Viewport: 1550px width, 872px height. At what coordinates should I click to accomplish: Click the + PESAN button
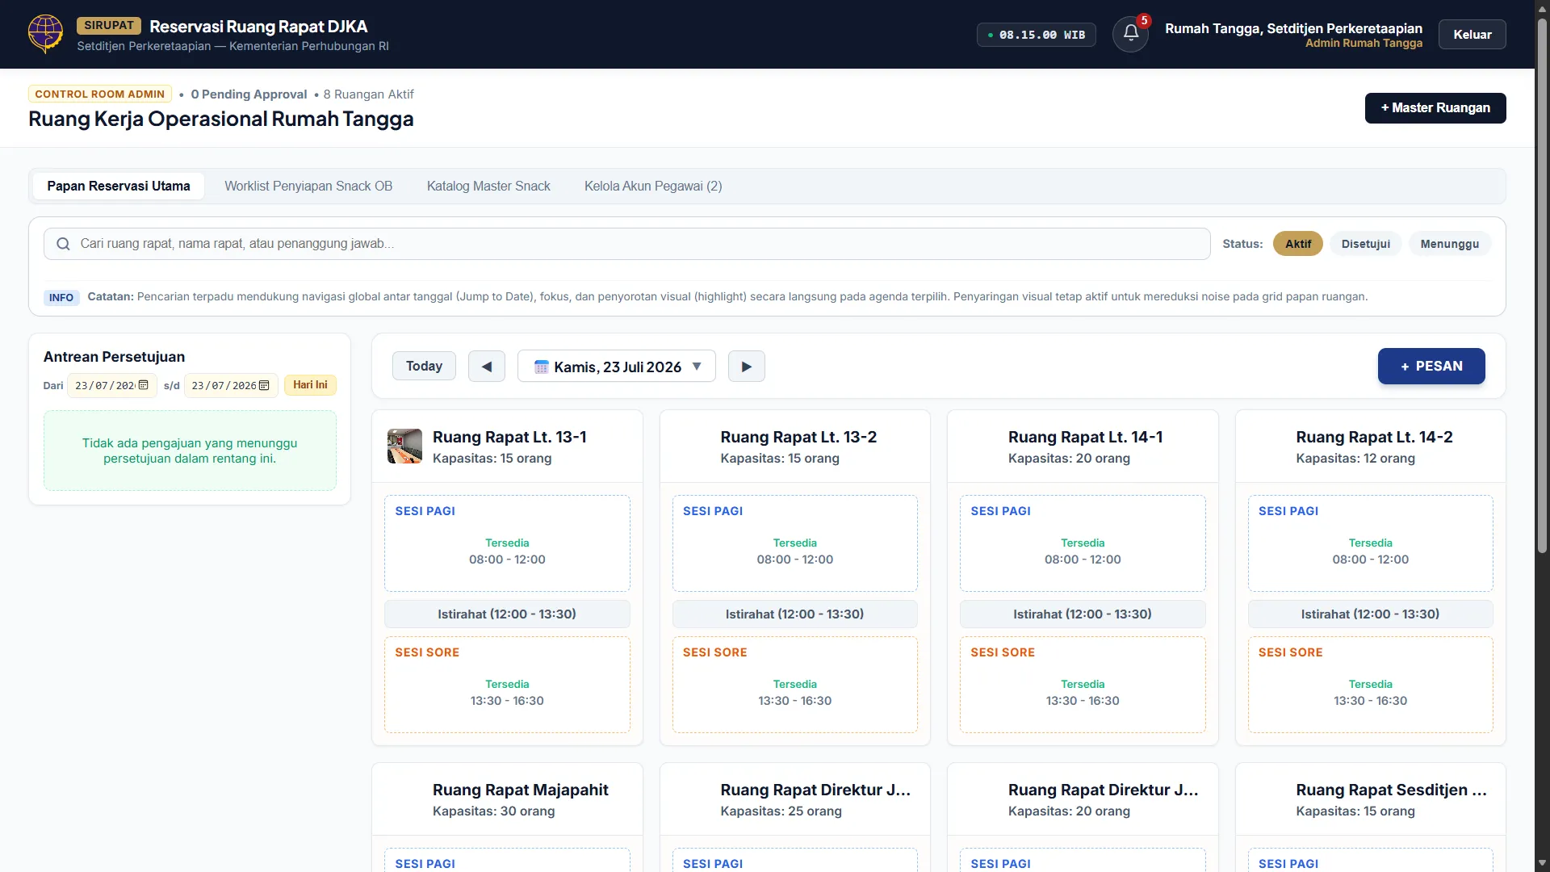pyautogui.click(x=1431, y=367)
